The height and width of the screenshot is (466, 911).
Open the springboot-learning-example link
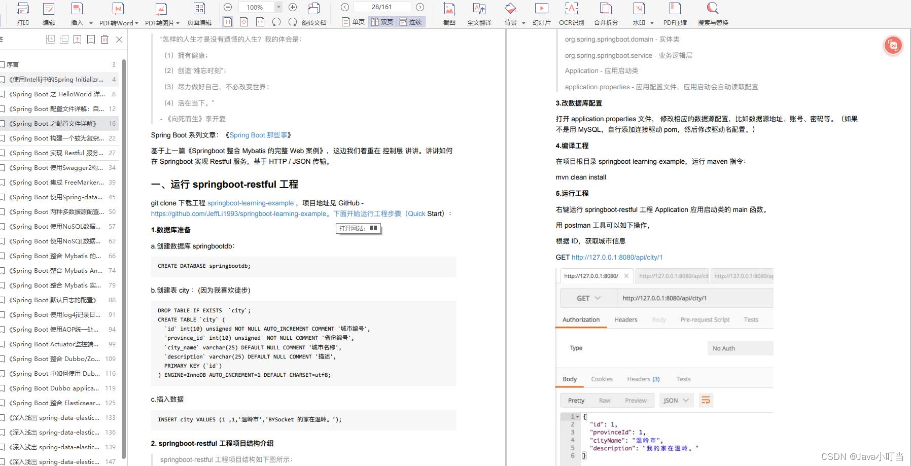tap(251, 203)
